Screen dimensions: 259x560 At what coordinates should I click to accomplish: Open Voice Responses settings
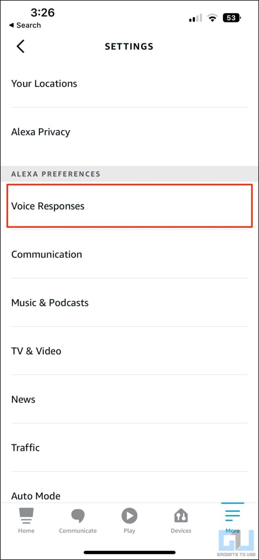tap(129, 206)
